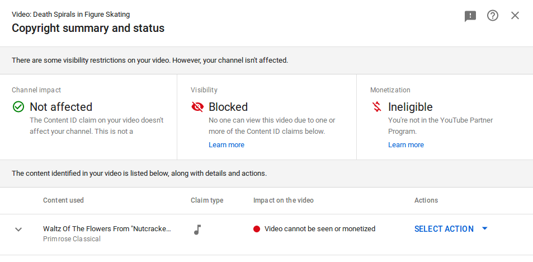The image size is (533, 262).
Task: Click the green Not affected checkmark icon
Action: (18, 107)
